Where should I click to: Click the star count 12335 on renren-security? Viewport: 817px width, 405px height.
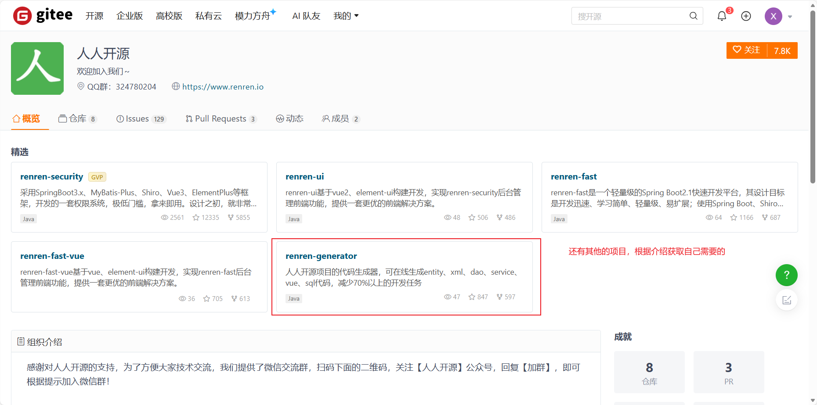point(206,217)
